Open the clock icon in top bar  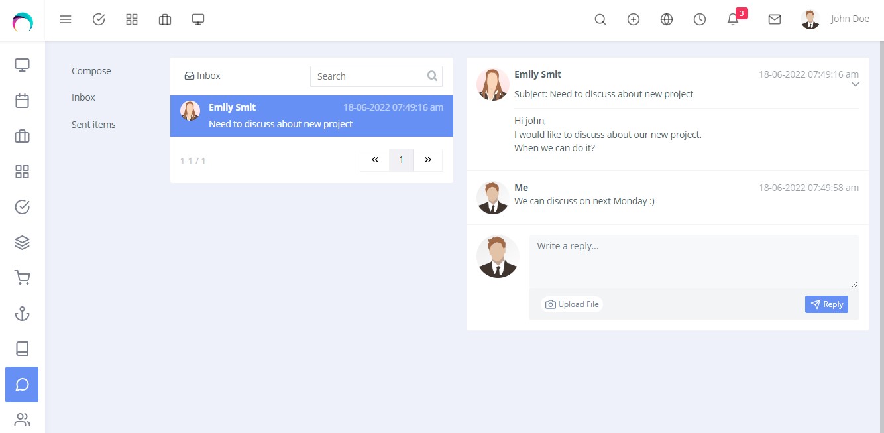(x=700, y=19)
